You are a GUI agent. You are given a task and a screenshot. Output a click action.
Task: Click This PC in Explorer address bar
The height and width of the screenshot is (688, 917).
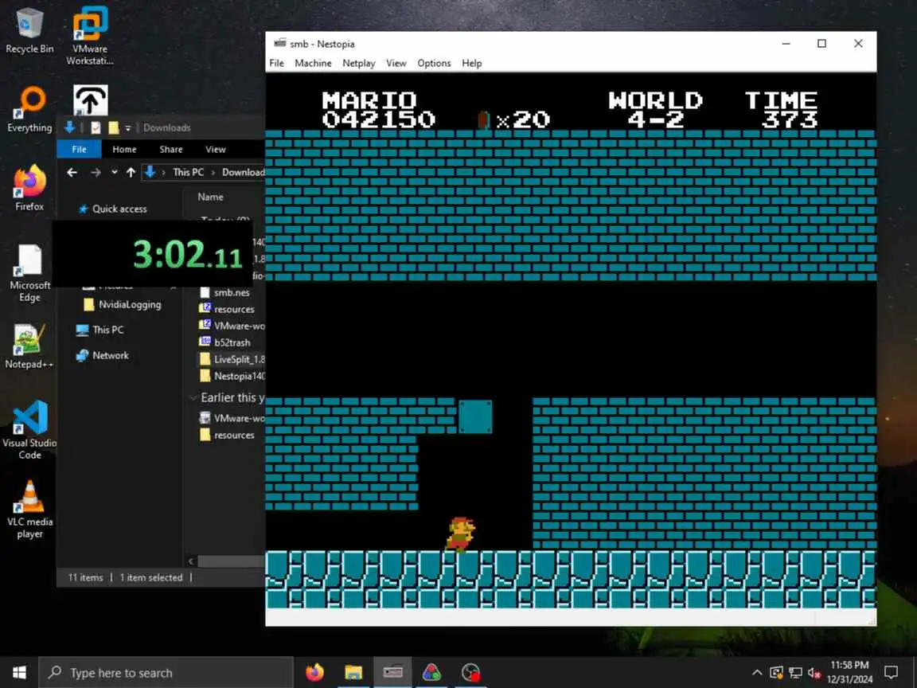pyautogui.click(x=189, y=172)
